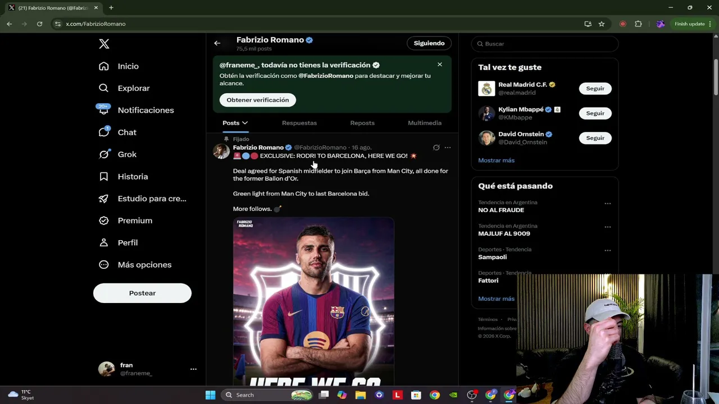Open more options for MAJLUF AL 9009 trend
This screenshot has height=404, width=719.
(x=607, y=227)
